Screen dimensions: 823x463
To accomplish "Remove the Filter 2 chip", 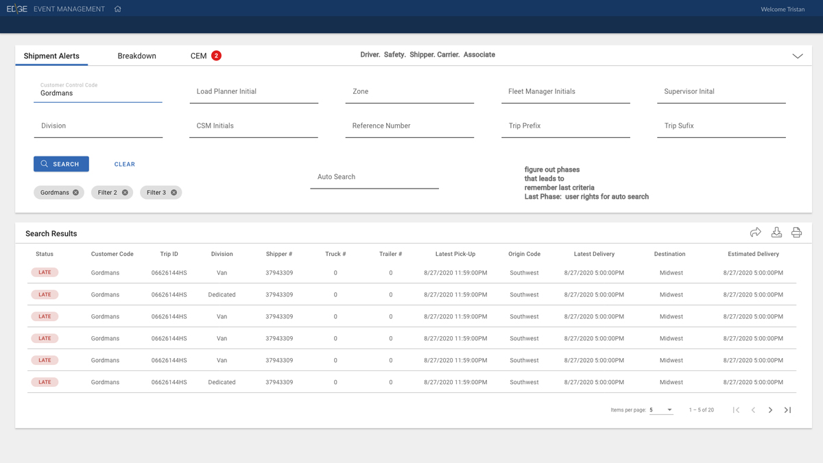I will coord(125,193).
